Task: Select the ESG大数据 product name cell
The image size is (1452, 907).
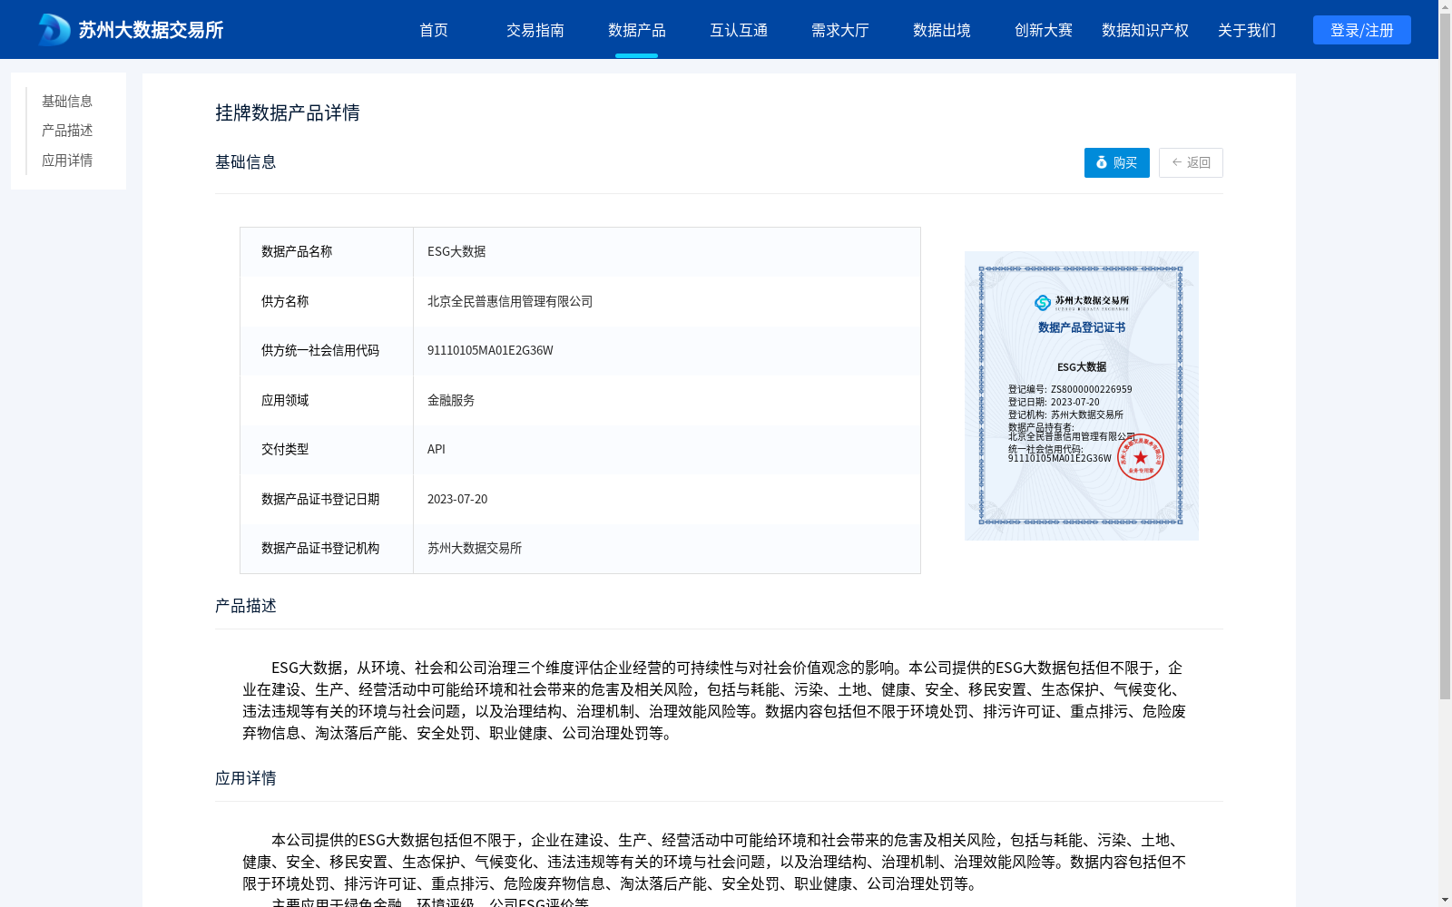Action: [667, 251]
